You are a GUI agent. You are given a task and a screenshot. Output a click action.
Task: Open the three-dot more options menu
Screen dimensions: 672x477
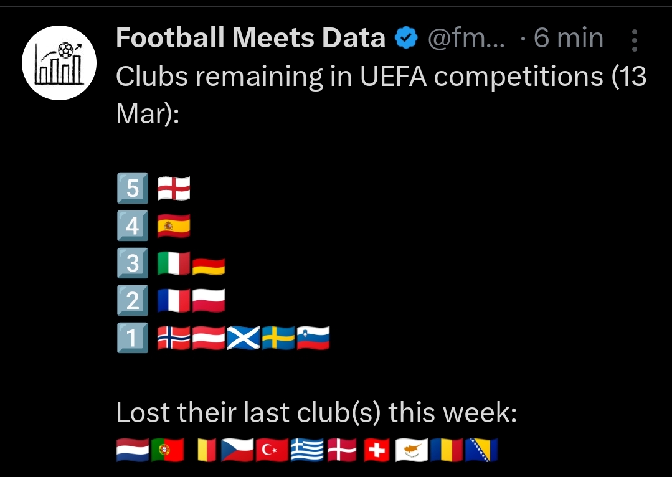[634, 40]
